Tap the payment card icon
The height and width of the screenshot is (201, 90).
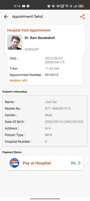pos(14,163)
